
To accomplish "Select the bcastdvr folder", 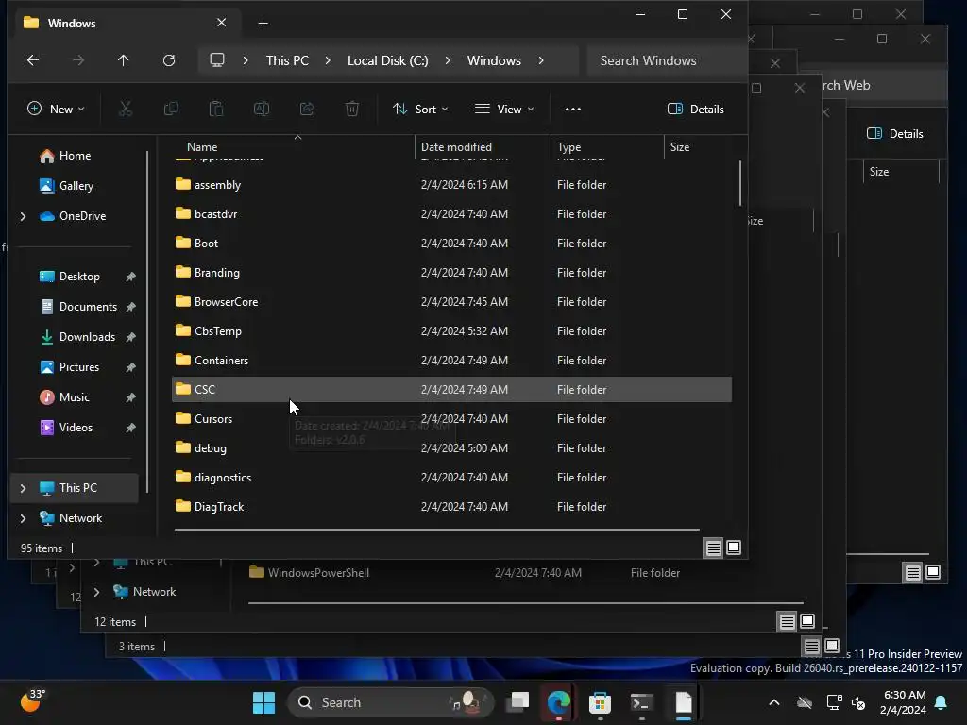I will (451, 214).
